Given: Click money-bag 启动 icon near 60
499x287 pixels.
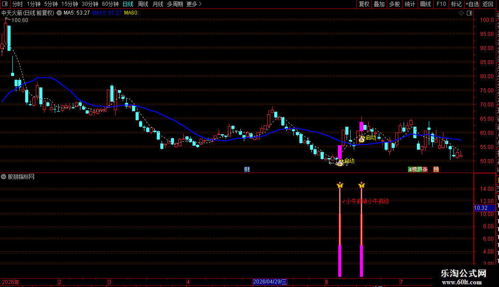Looking at the screenshot, I should coord(362,139).
